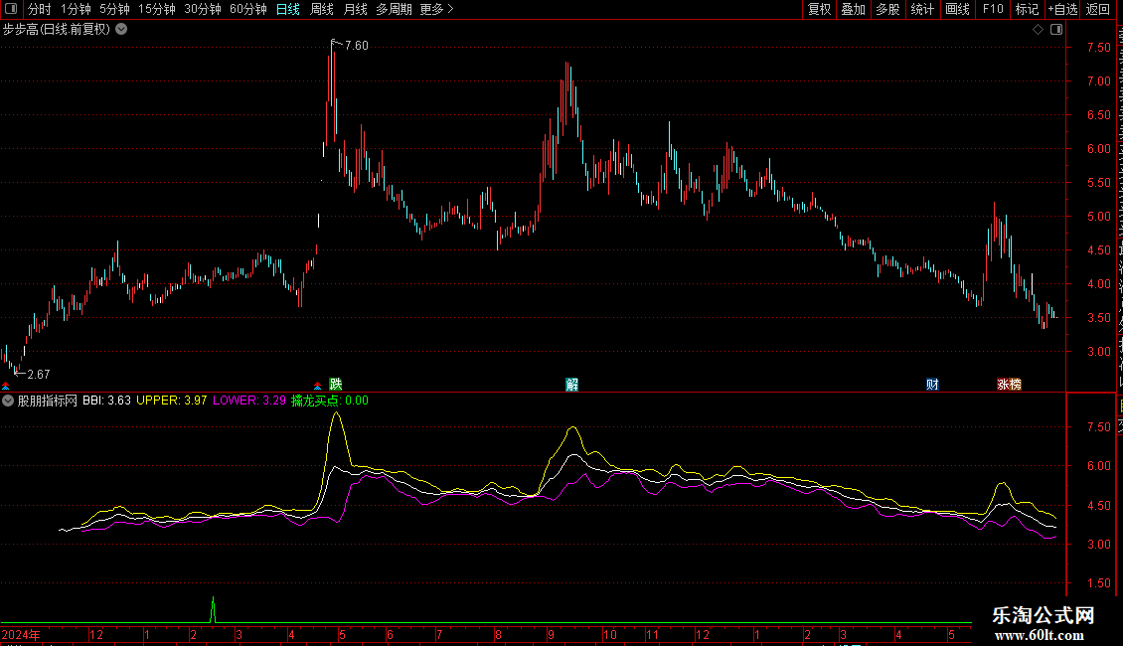
Task: Click the 步步高(日线.前复权) title
Action: (x=57, y=30)
